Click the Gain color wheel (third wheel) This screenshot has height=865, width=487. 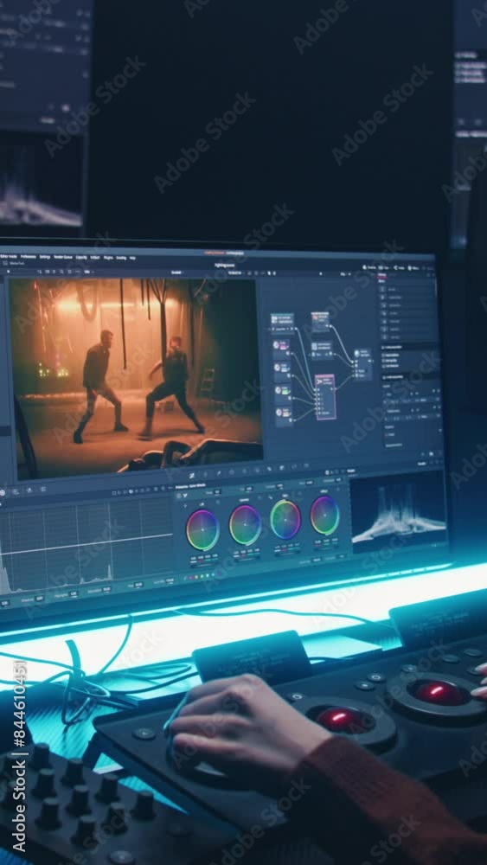[x=285, y=519]
